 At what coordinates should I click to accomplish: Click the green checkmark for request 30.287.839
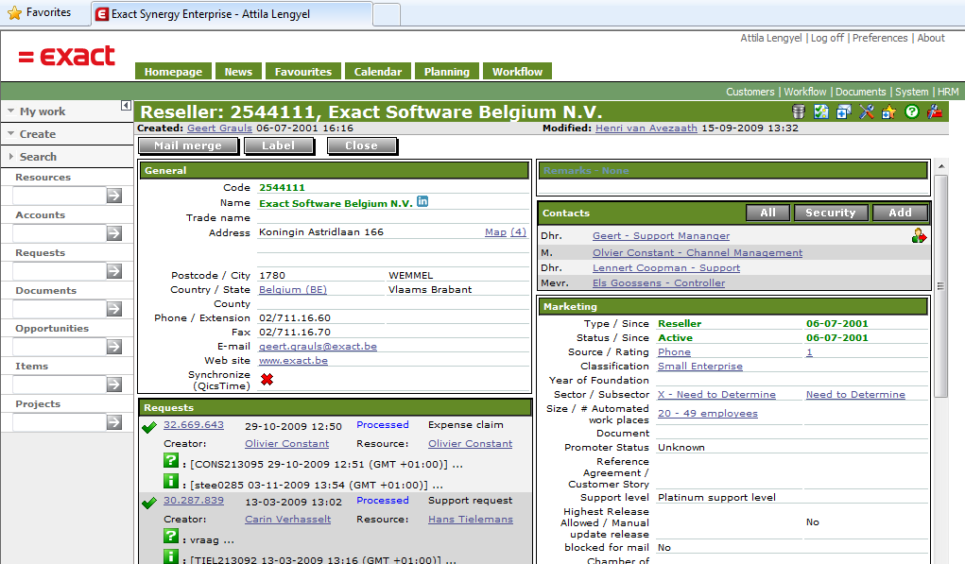pos(149,503)
